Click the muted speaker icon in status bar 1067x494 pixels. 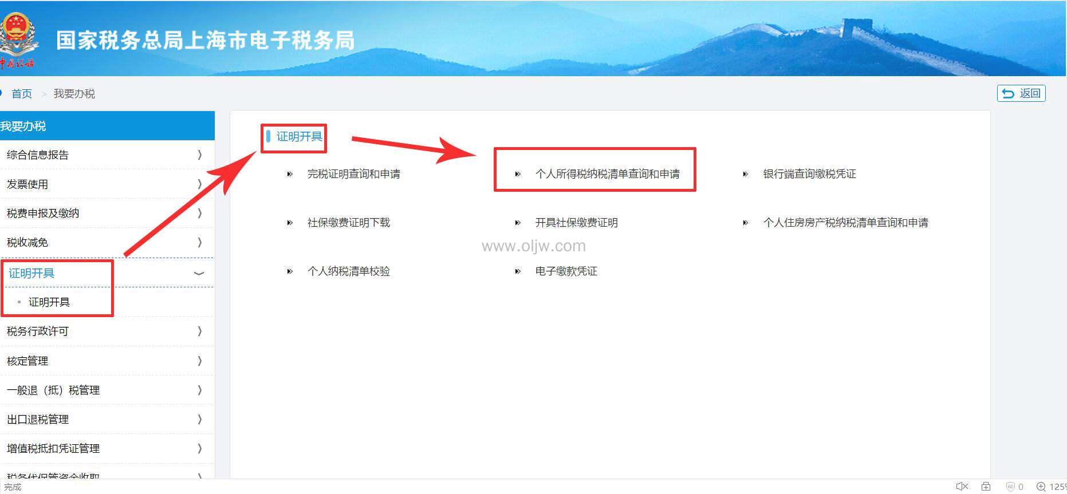tap(962, 487)
